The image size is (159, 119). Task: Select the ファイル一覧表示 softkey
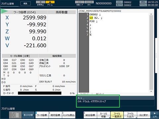(x=117, y=115)
